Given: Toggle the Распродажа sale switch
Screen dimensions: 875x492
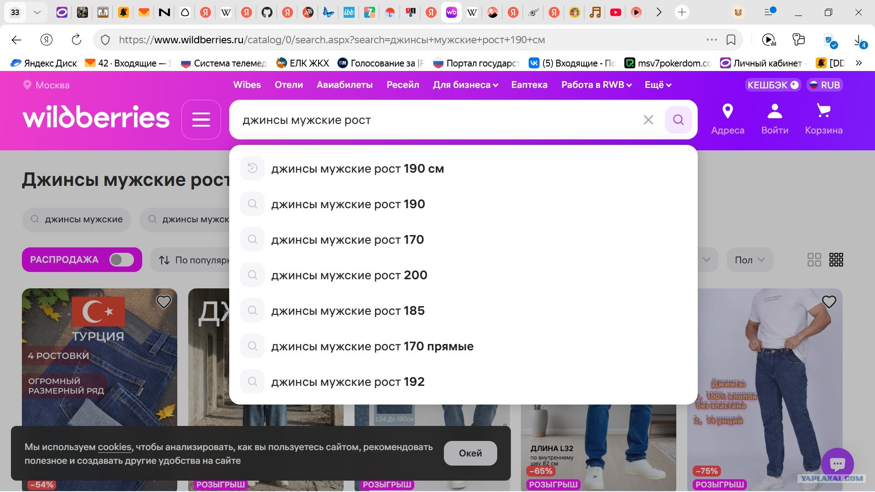Looking at the screenshot, I should 122,260.
